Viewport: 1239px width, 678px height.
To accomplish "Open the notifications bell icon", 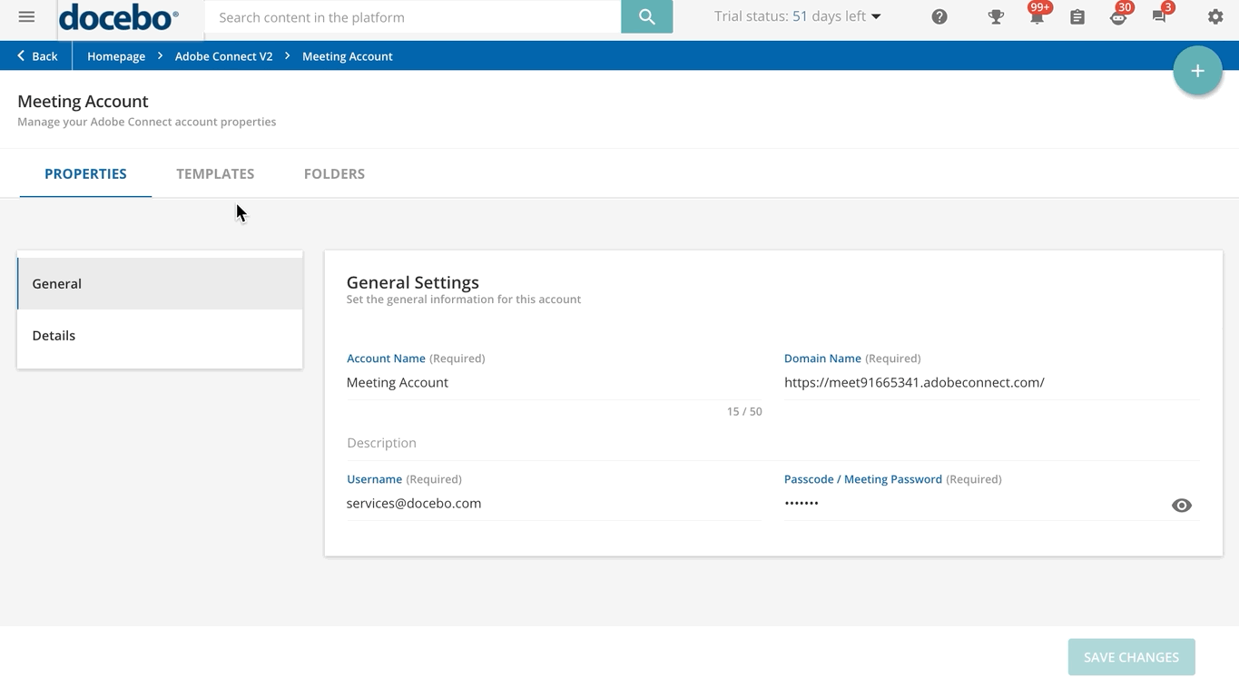I will (1037, 15).
